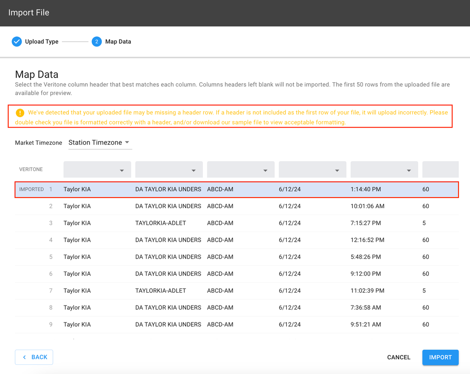This screenshot has height=374, width=470.
Task: Select the highlighted IMPORTED row 1
Action: click(x=236, y=189)
